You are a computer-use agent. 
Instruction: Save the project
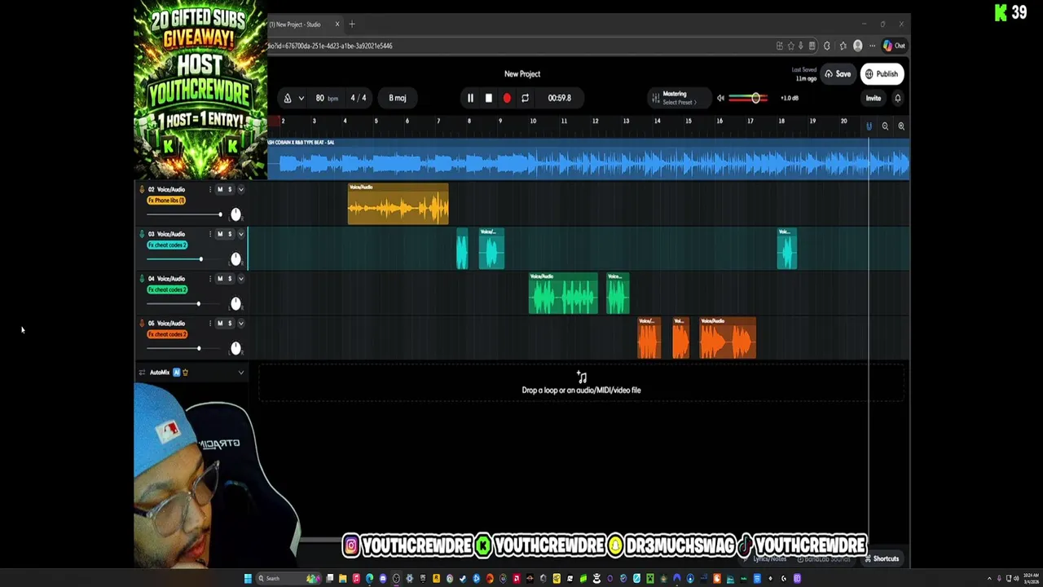pyautogui.click(x=838, y=74)
